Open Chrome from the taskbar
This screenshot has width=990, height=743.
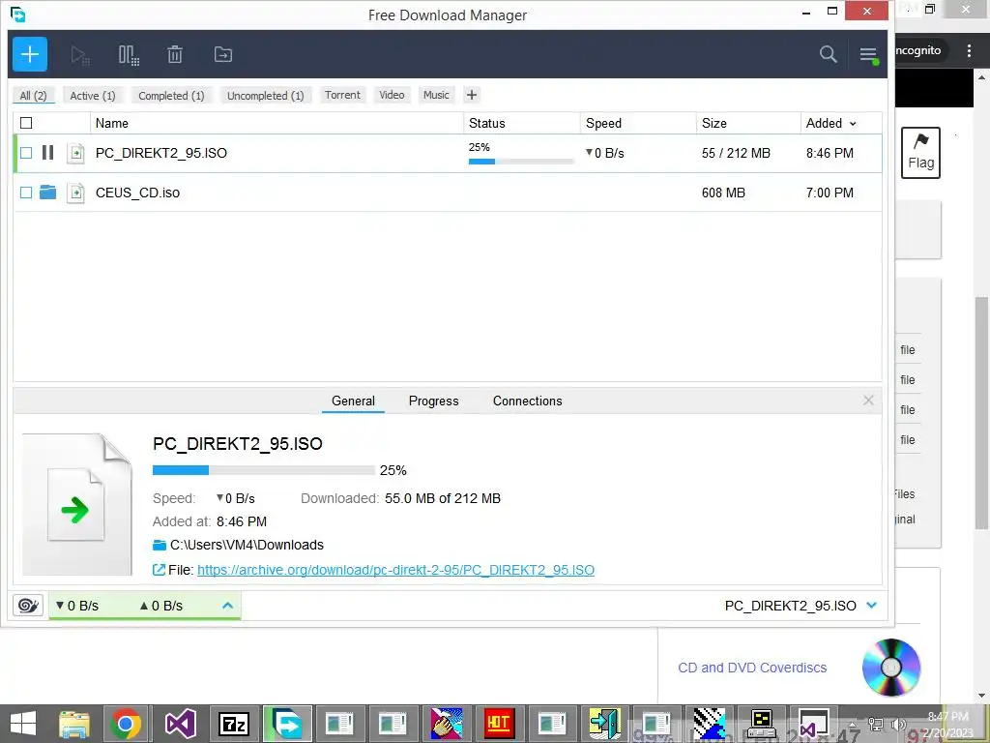click(126, 724)
